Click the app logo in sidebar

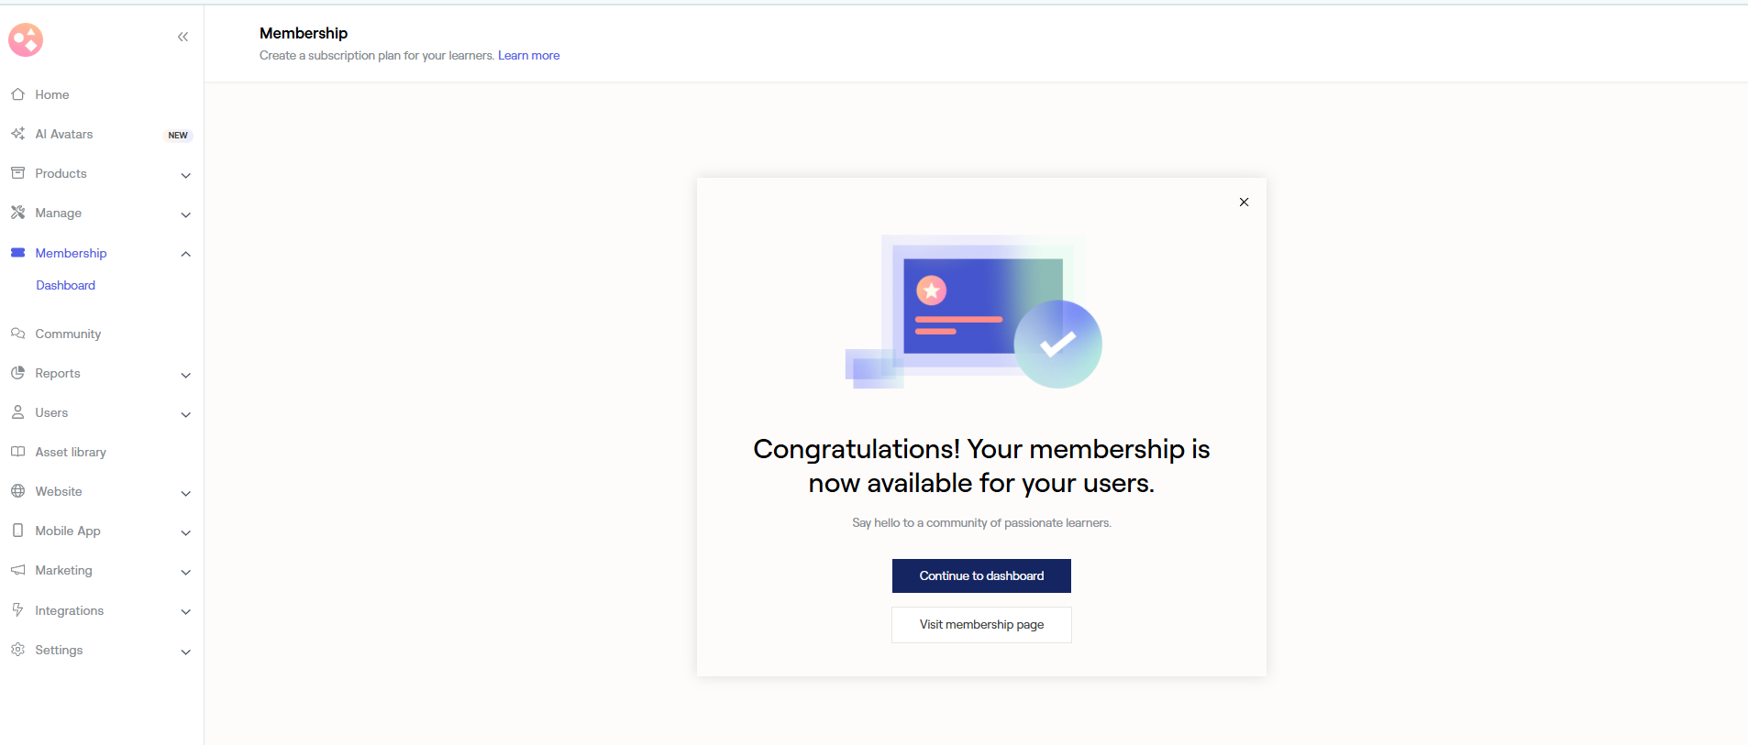[x=26, y=39]
